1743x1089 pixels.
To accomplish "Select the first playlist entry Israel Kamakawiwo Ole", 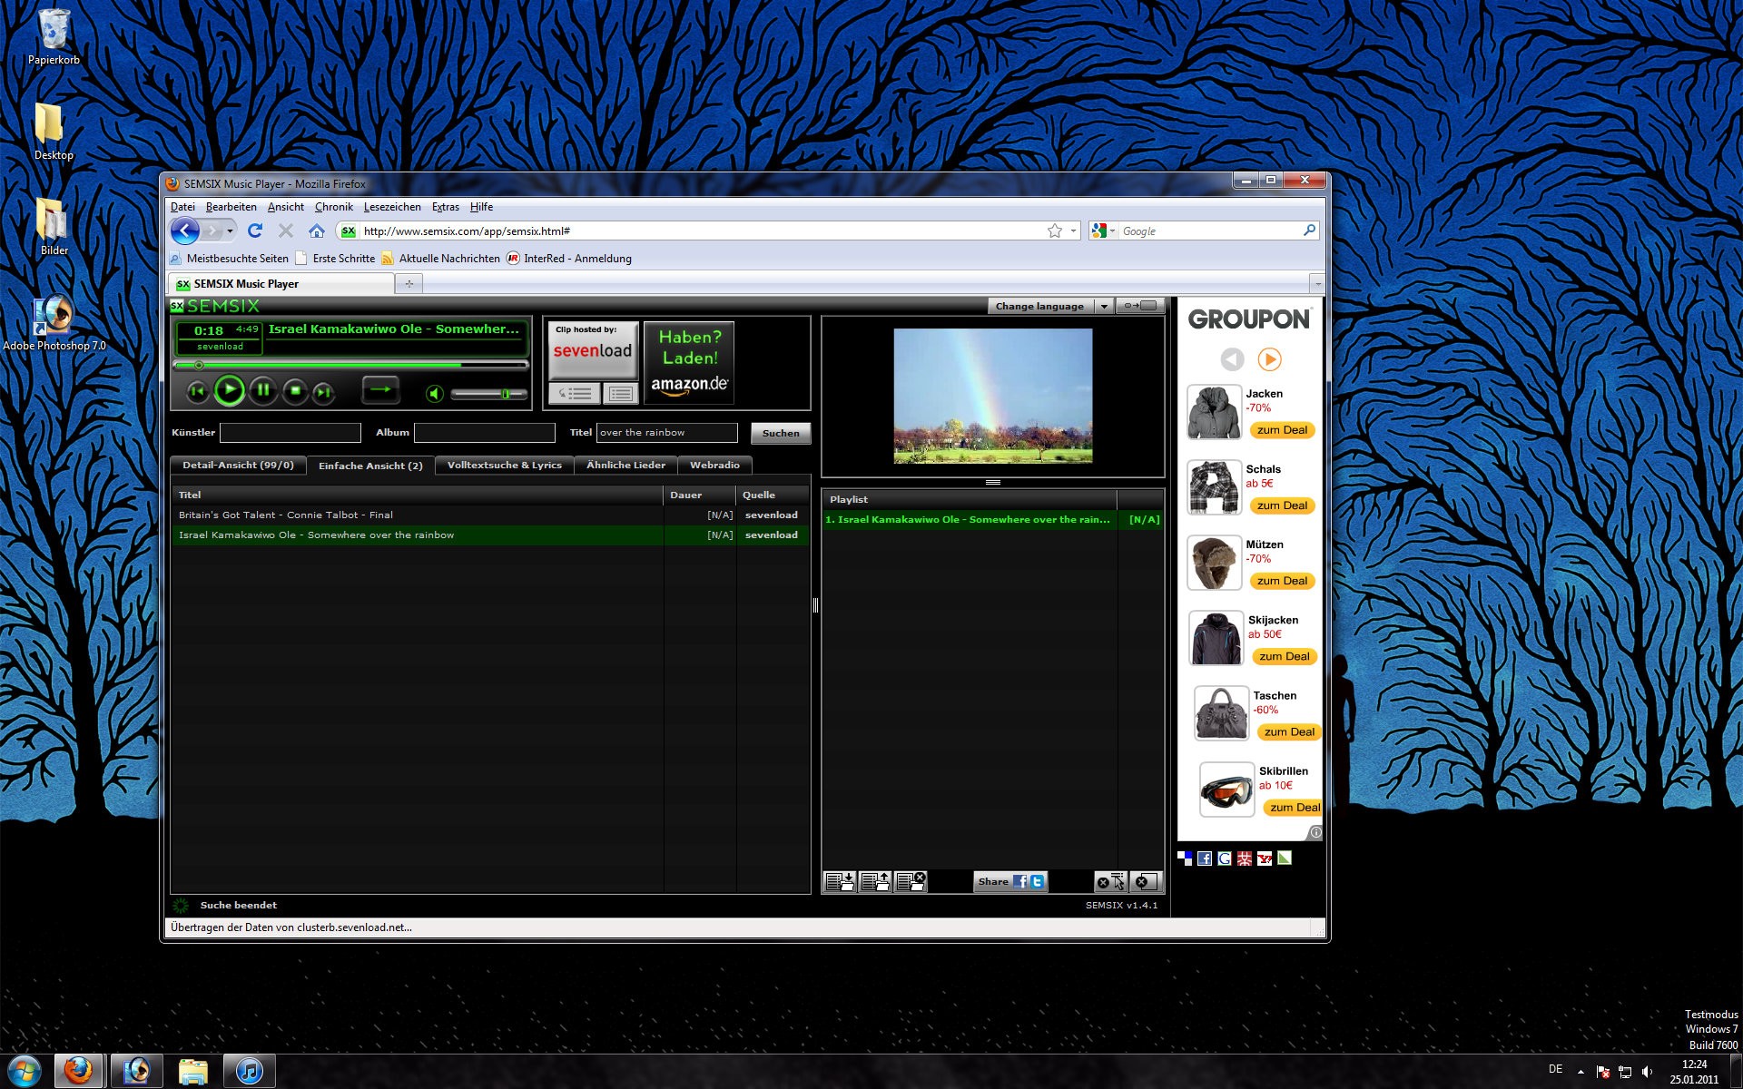I will coord(992,519).
